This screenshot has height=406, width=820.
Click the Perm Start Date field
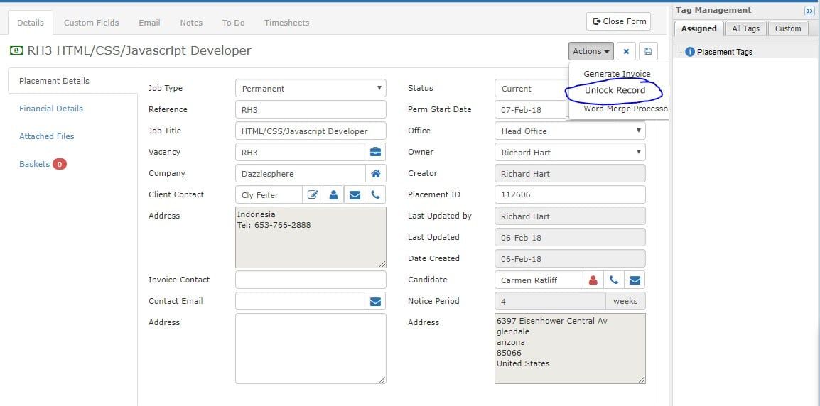[532, 110]
